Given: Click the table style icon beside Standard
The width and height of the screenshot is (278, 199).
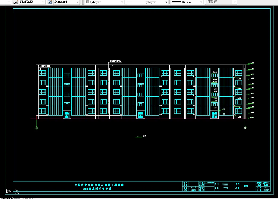Looking at the screenshot, I should pos(50,2).
